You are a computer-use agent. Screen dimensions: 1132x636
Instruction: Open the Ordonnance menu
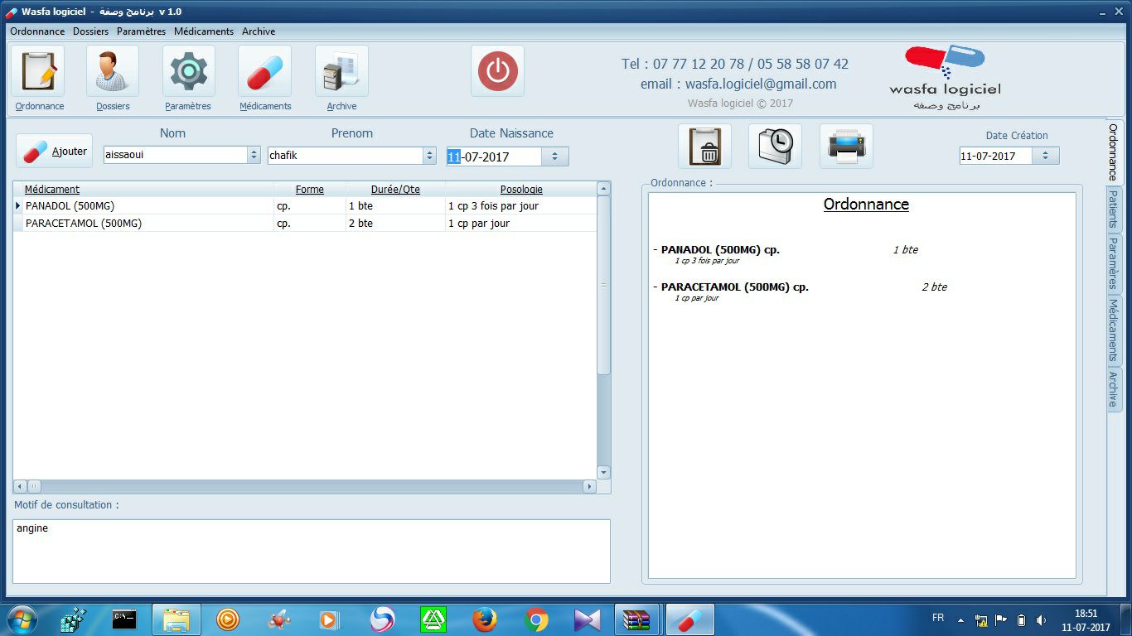pos(37,31)
